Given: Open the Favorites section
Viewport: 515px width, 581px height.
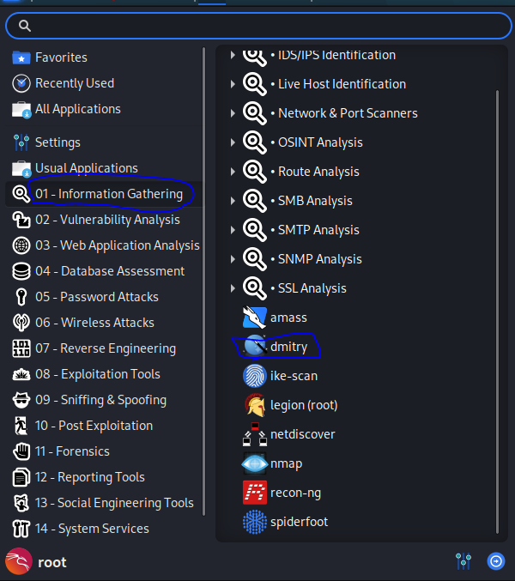Looking at the screenshot, I should 104,57.
